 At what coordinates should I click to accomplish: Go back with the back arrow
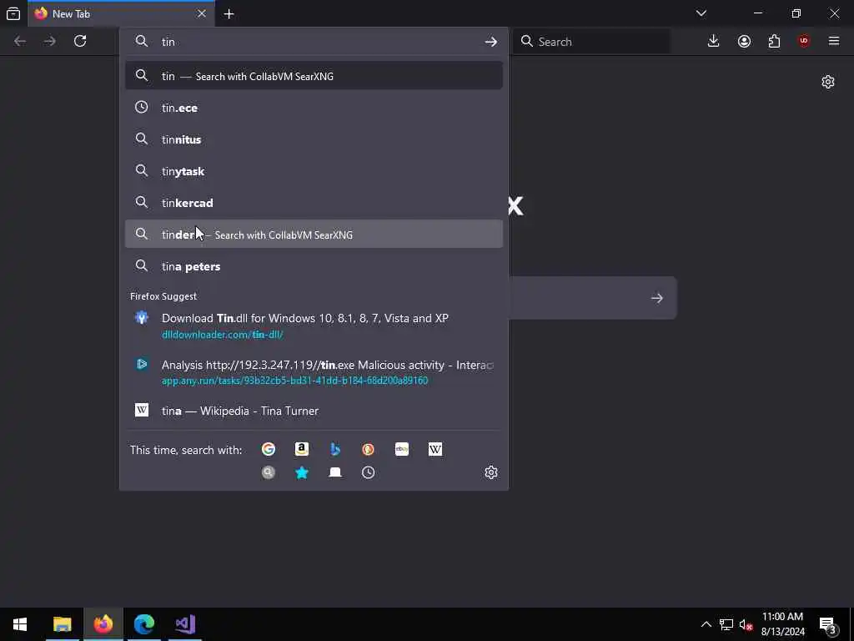20,41
